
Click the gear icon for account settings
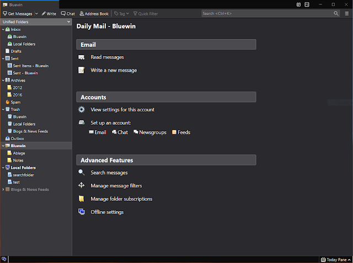point(82,110)
